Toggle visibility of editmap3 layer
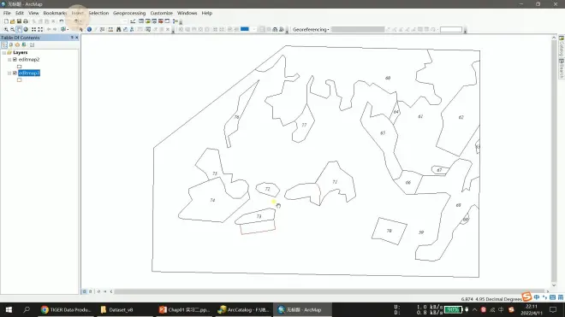Image resolution: width=565 pixels, height=317 pixels. (15, 73)
